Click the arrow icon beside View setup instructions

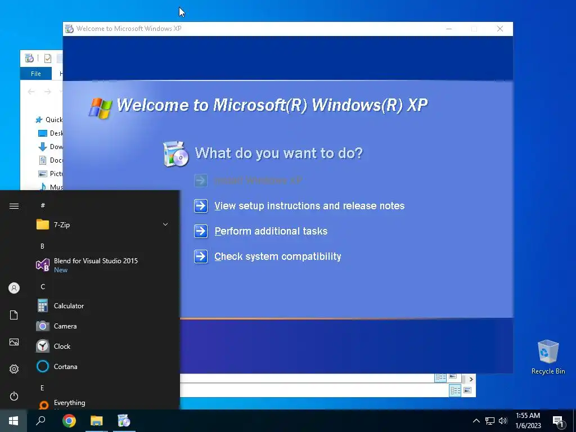(x=201, y=206)
